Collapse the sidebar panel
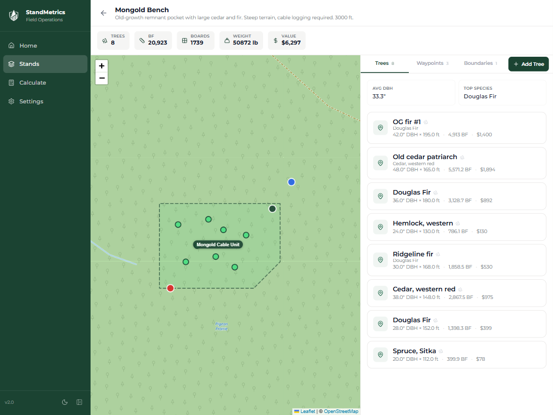 [x=79, y=402]
